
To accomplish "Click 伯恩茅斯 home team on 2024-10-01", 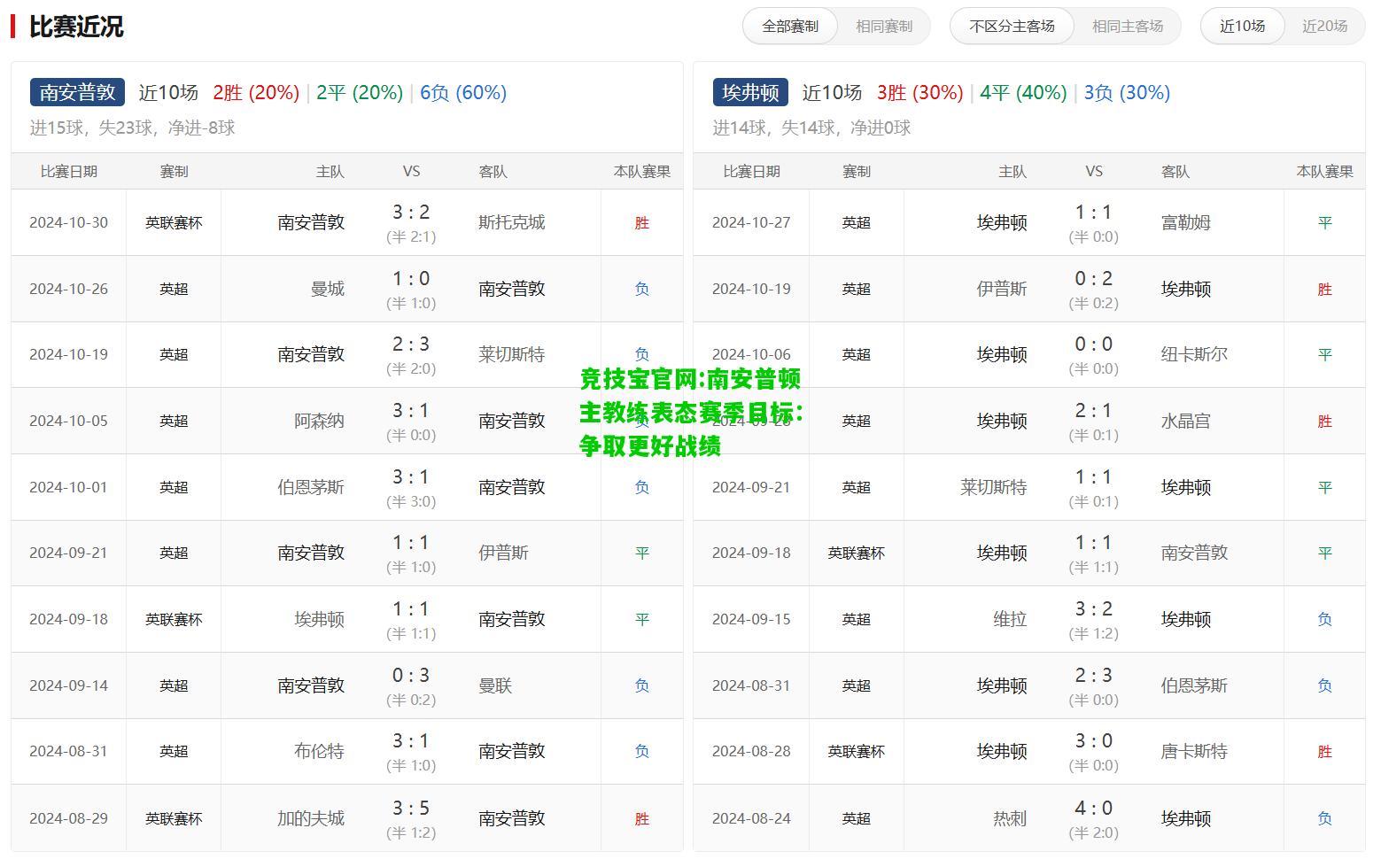I will coord(311,487).
